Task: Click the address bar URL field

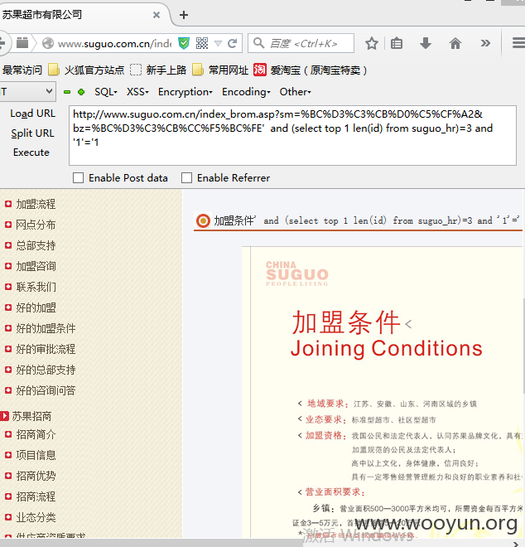Action: [115, 44]
